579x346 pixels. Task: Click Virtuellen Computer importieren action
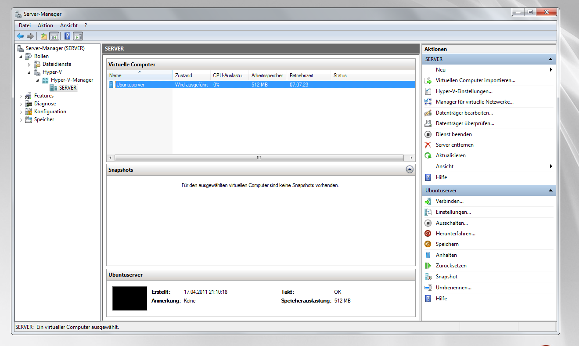(x=475, y=80)
